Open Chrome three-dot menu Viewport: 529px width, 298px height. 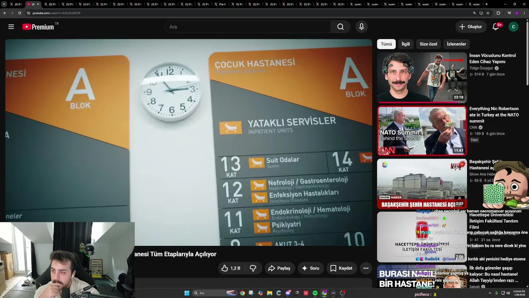[x=524, y=13]
